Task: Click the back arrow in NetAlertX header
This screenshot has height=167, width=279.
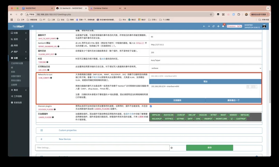Action: point(204,26)
